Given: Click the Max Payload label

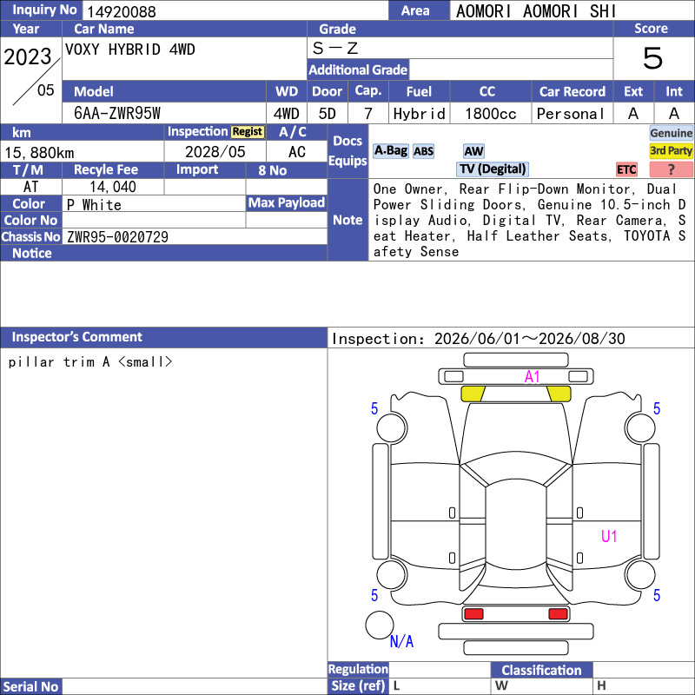Looking at the screenshot, I should pos(287,203).
